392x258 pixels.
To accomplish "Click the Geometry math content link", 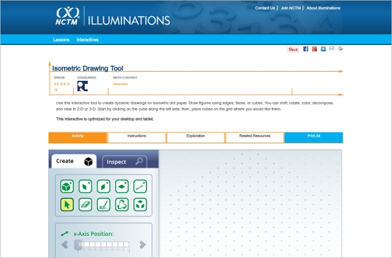I will tap(120, 84).
